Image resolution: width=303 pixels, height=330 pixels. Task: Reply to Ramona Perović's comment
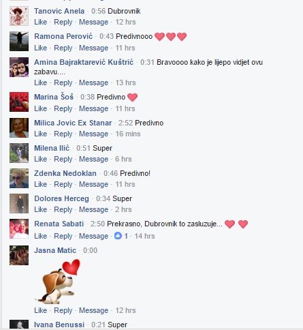[x=63, y=48]
